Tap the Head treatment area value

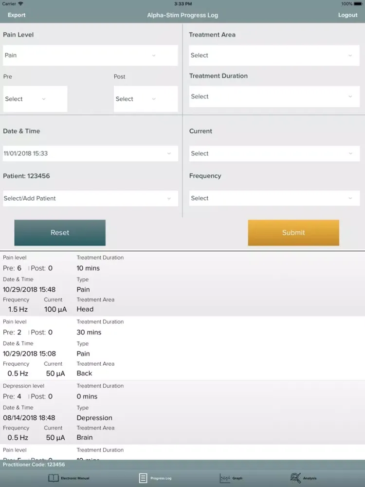coord(85,309)
